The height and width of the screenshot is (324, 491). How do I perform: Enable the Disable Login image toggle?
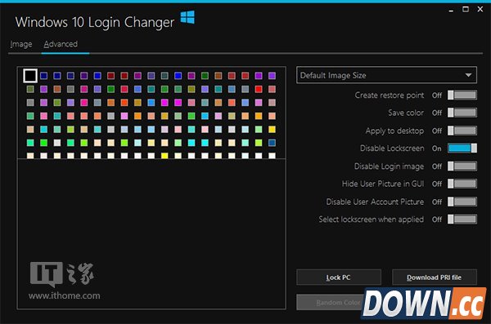tap(462, 166)
